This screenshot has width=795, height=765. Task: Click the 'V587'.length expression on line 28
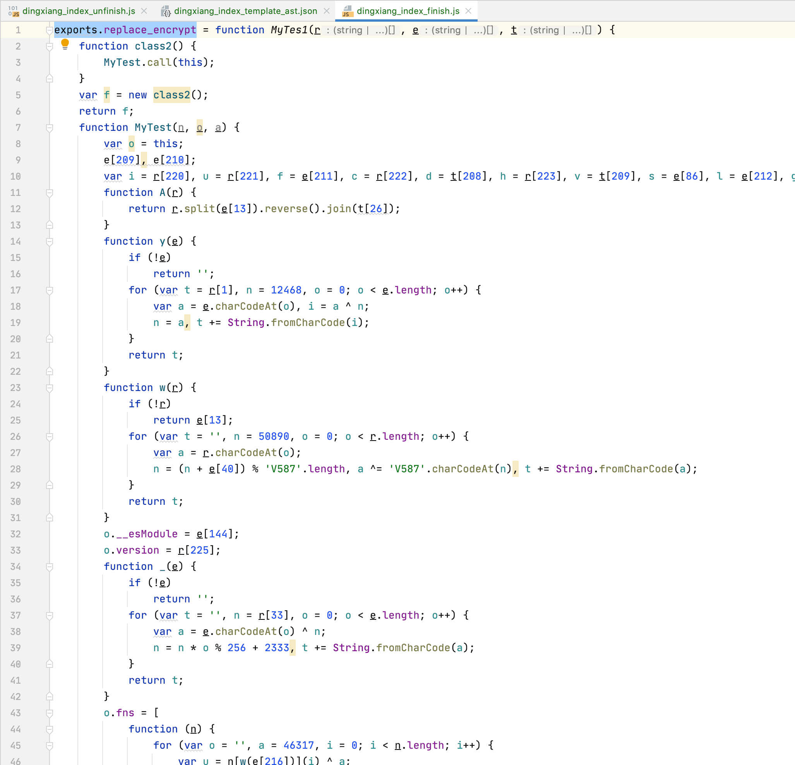pyautogui.click(x=305, y=469)
